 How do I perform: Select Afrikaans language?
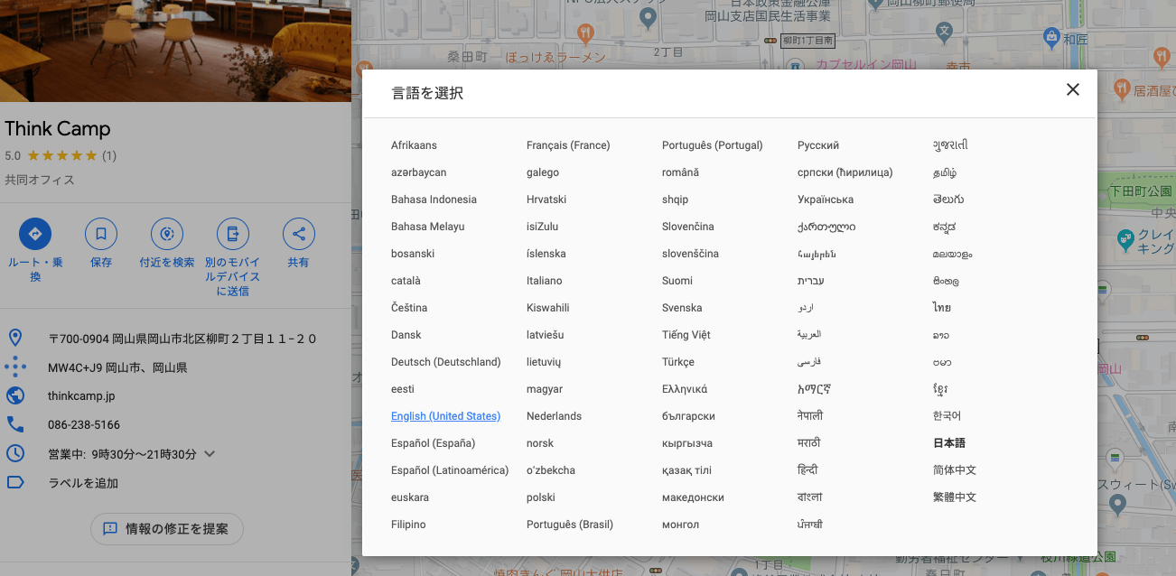coord(414,145)
